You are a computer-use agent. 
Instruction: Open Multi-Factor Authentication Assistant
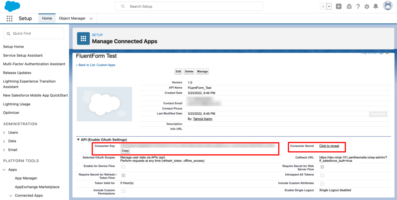tap(34, 64)
